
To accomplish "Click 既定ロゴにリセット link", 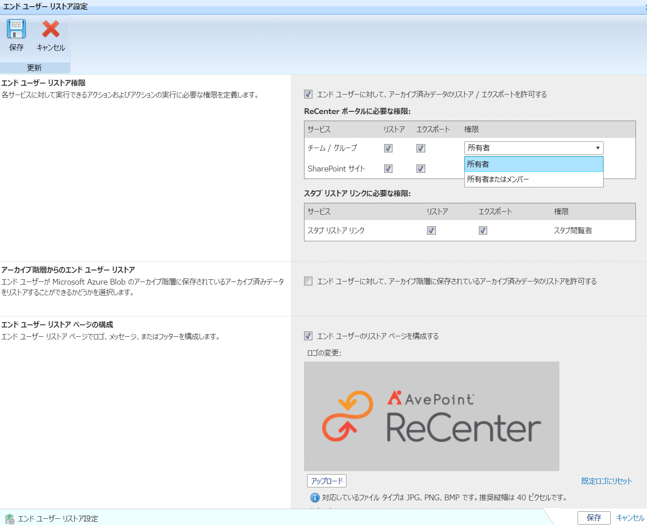I will tap(607, 481).
